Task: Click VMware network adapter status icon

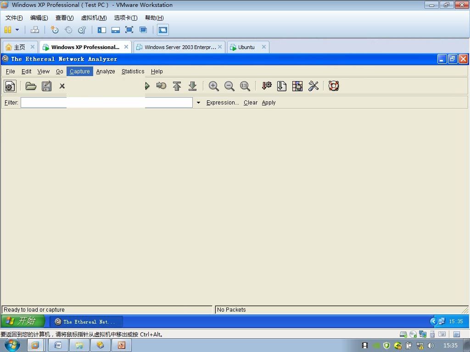Action: pyautogui.click(x=423, y=334)
